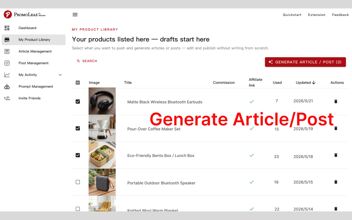
Task: Uncheck Eco-Friendly Bento Box checkbox
Action: pyautogui.click(x=78, y=155)
